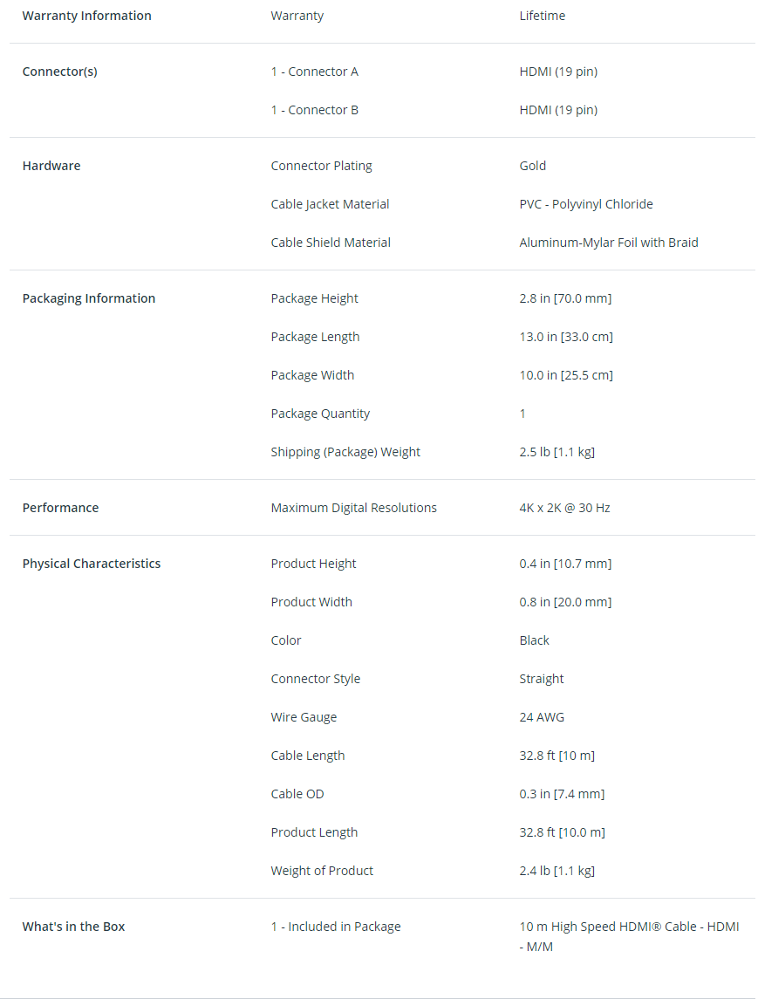Click the Hardware section heading
Viewport: 758px width, 999px height.
click(x=51, y=166)
